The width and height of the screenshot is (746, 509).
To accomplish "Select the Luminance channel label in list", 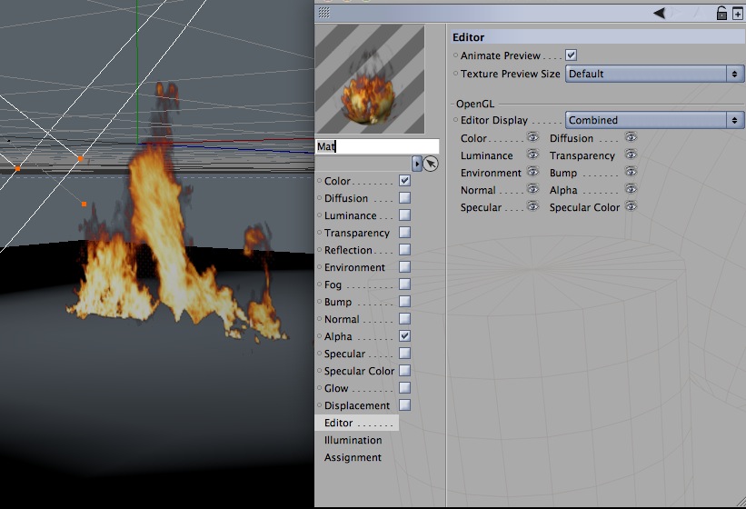I will 351,216.
